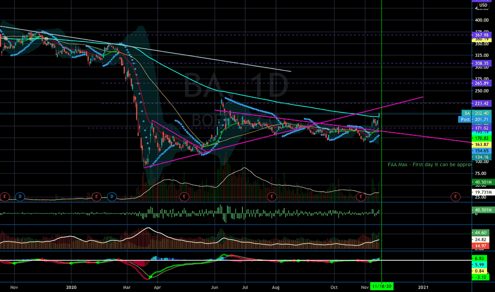This screenshot has height=292, width=495.
Task: Click the 325.00 price scale value
Action: [x=482, y=55]
